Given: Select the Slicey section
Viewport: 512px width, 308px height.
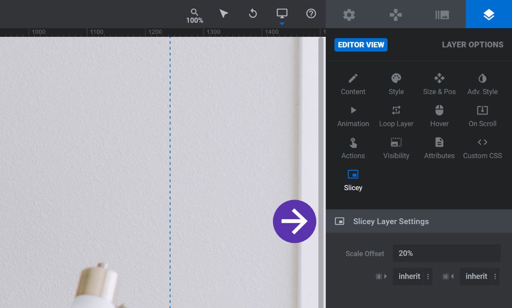Looking at the screenshot, I should pyautogui.click(x=353, y=180).
